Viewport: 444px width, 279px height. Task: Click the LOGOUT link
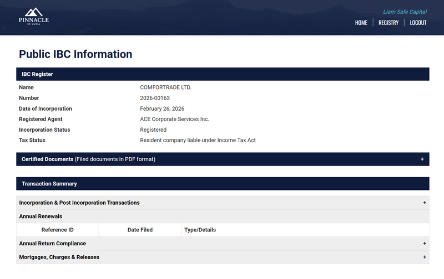[x=418, y=23]
